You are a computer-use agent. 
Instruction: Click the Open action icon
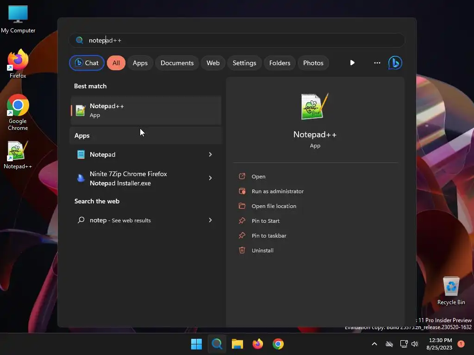click(x=242, y=176)
